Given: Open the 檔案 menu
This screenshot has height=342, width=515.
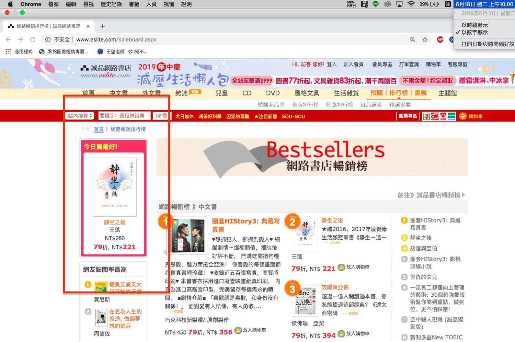Looking at the screenshot, I should [54, 4].
